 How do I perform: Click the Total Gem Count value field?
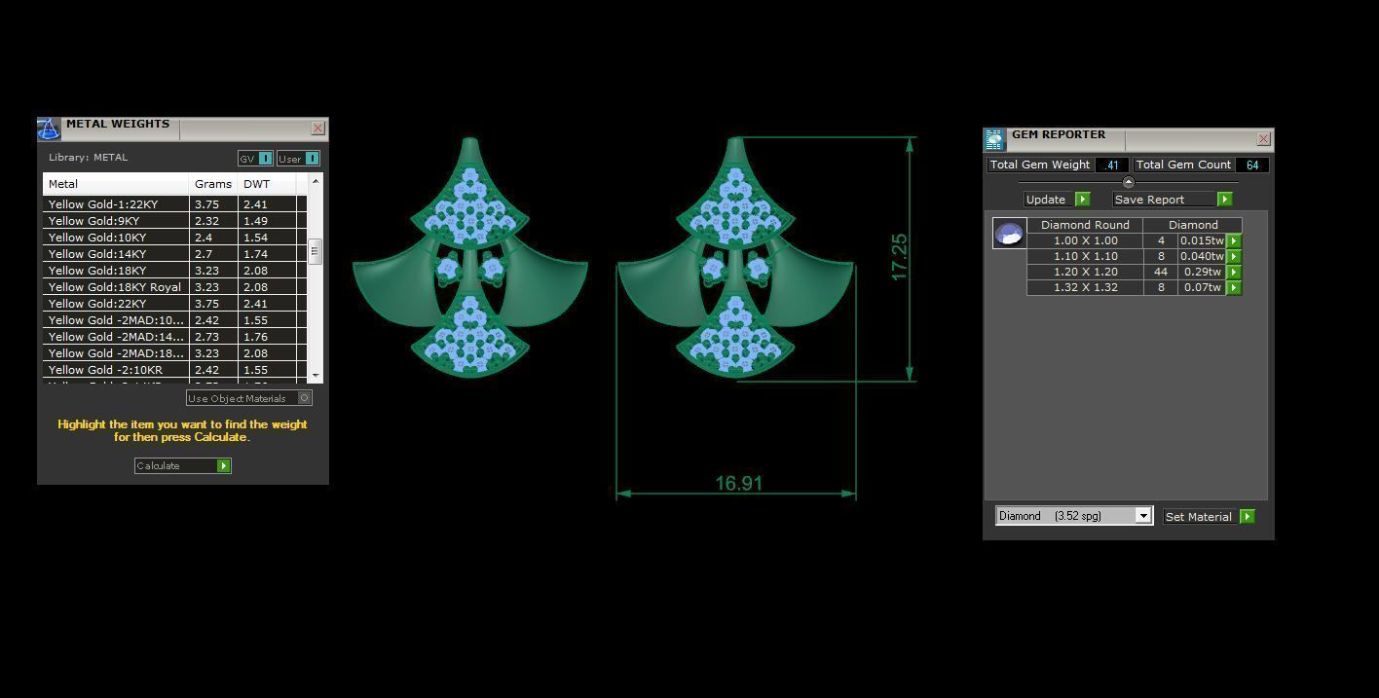[1251, 165]
